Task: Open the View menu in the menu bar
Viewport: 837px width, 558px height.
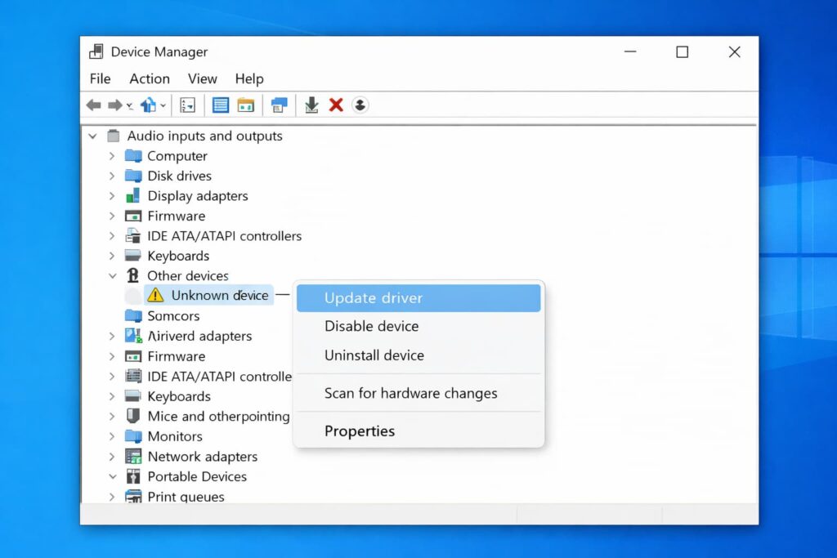Action: tap(202, 78)
